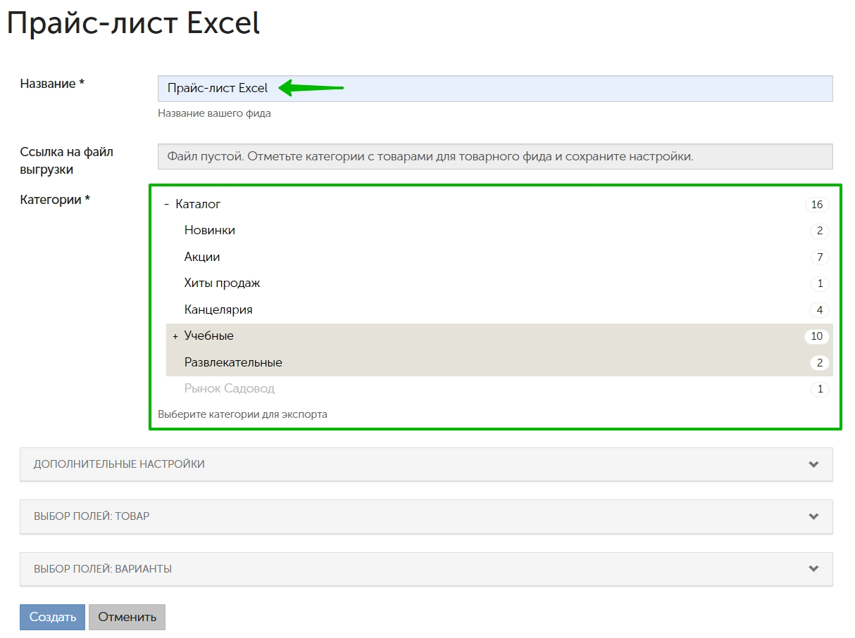Image resolution: width=855 pixels, height=638 pixels.
Task: Expand the ВЫБОР ПОЛЕЙ: ВАРИАНТЫ panel
Action: tap(426, 569)
